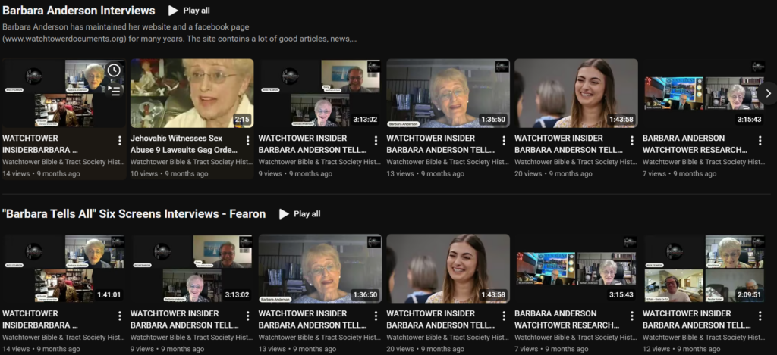Open the Barbara Anderson Interviews playlist title
The height and width of the screenshot is (355, 777).
click(79, 11)
